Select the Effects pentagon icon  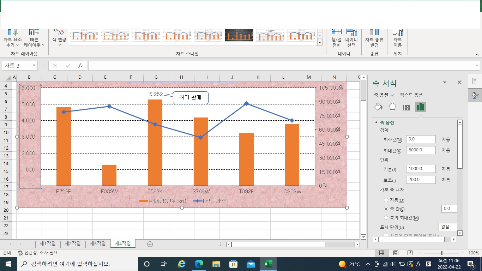click(392, 107)
